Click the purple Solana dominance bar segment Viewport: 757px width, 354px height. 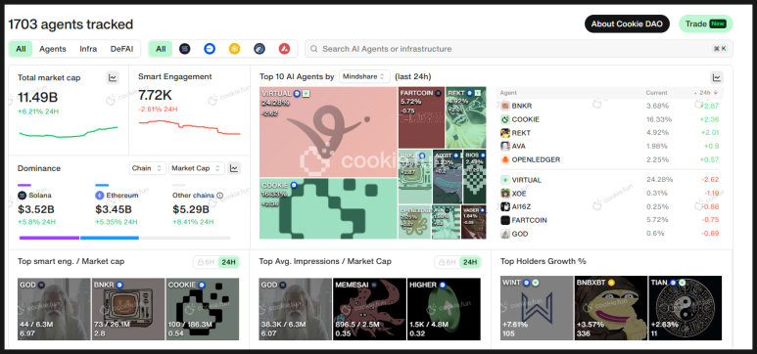[49, 238]
